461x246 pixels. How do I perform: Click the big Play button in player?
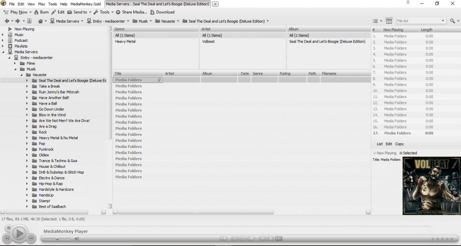[x=19, y=233]
